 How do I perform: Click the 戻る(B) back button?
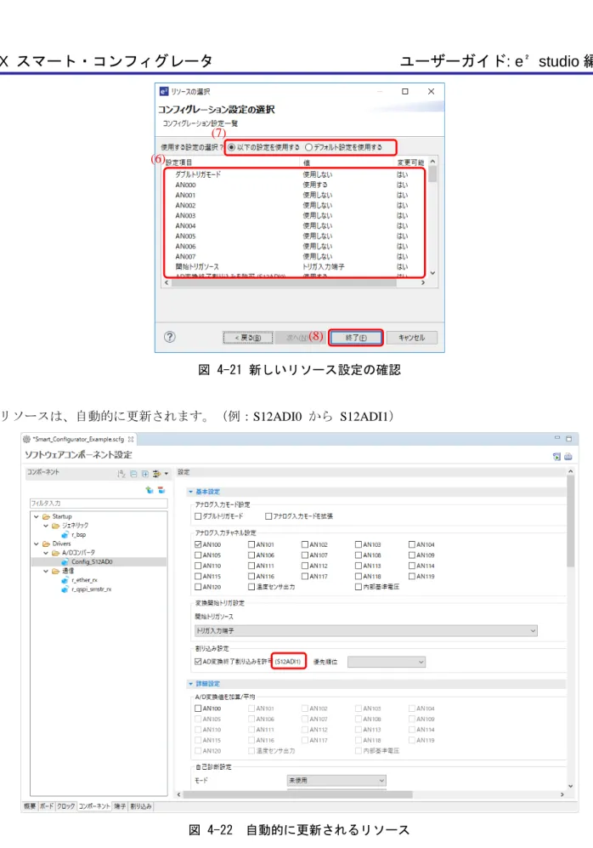coord(248,338)
